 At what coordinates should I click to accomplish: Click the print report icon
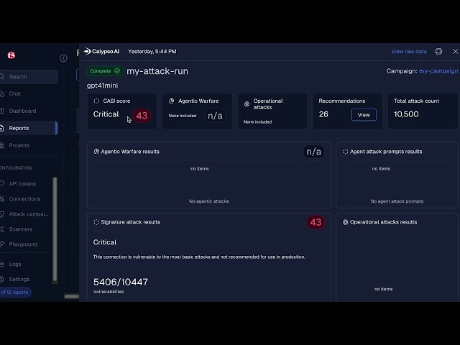click(x=438, y=51)
